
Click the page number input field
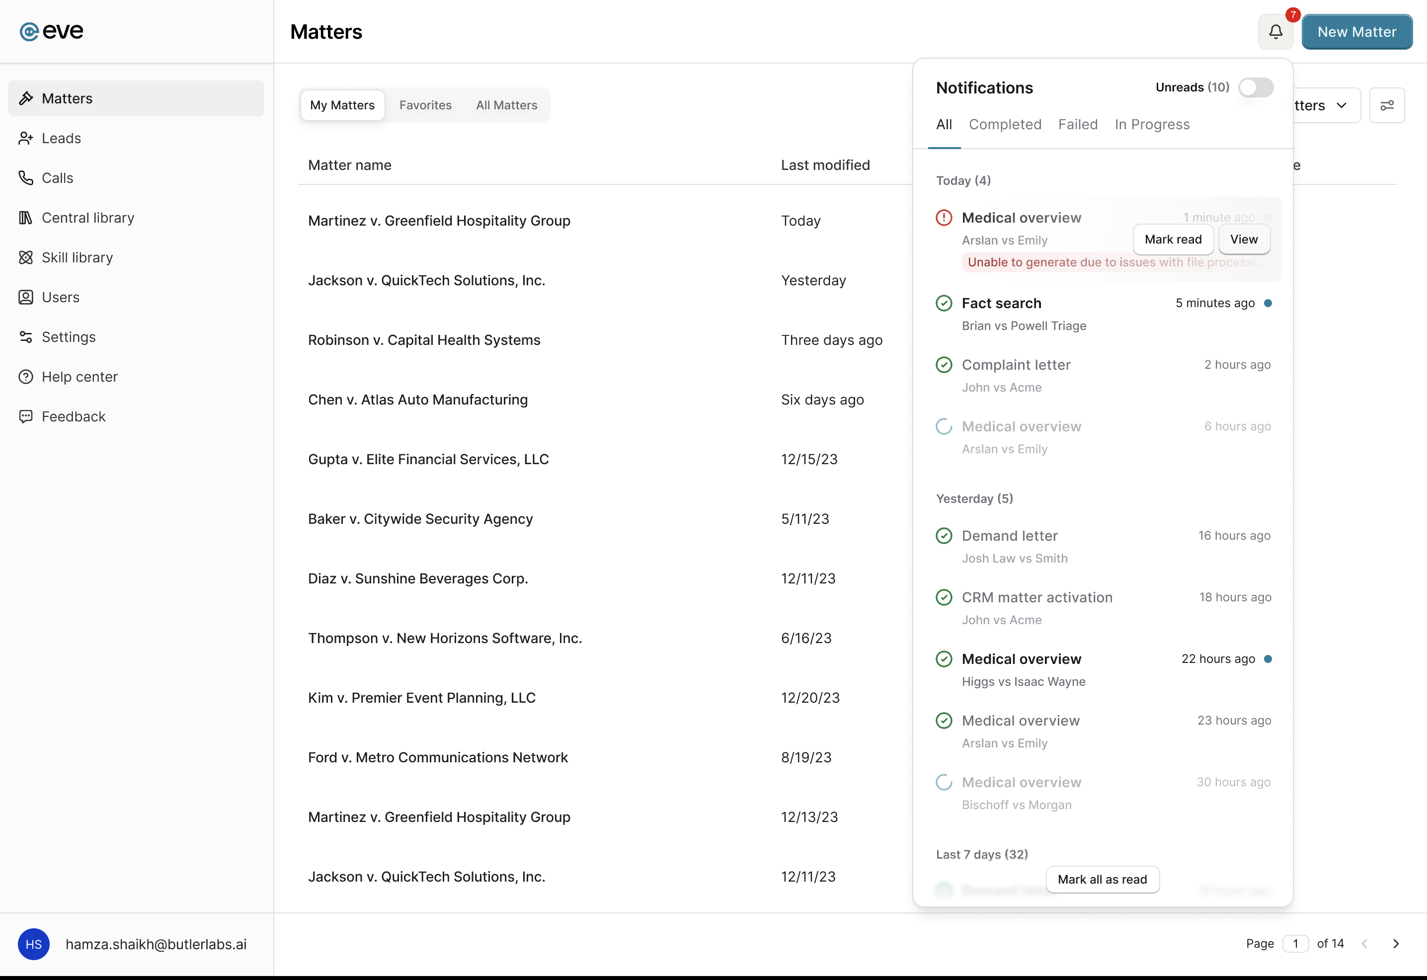1295,944
